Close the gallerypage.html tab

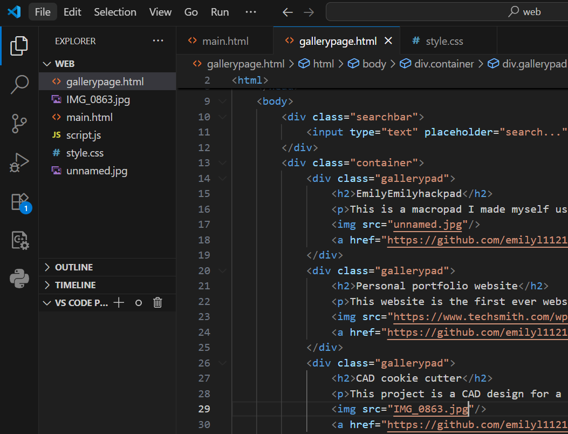388,41
